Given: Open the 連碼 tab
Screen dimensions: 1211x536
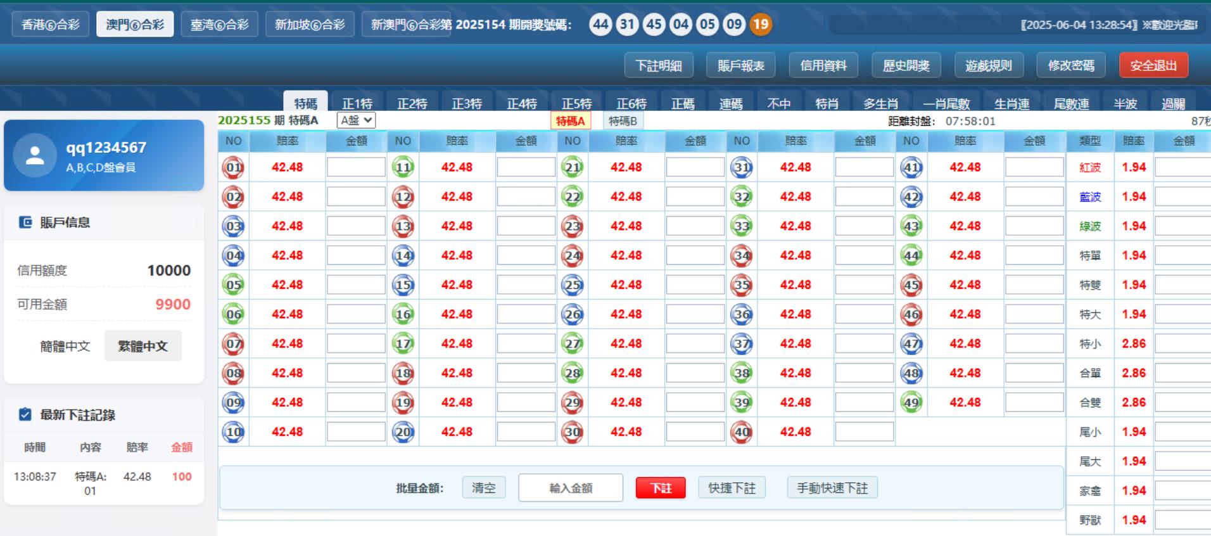Looking at the screenshot, I should (730, 103).
